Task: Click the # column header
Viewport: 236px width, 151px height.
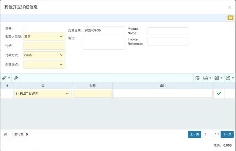Action: click(7, 86)
